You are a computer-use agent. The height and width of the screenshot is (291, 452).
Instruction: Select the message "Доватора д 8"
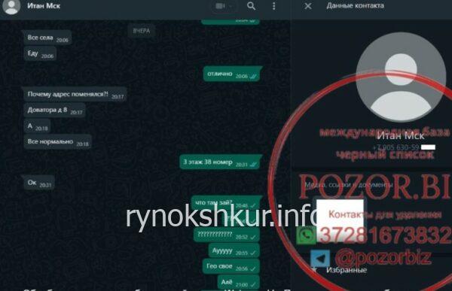[54, 111]
